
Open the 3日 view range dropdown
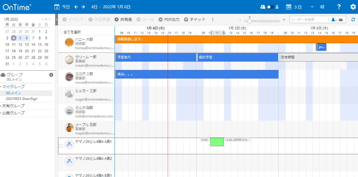click(312, 7)
